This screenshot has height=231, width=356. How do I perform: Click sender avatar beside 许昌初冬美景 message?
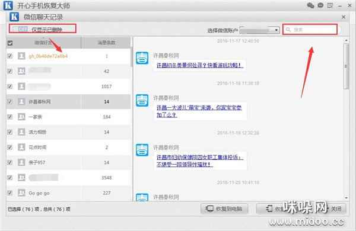142,58
